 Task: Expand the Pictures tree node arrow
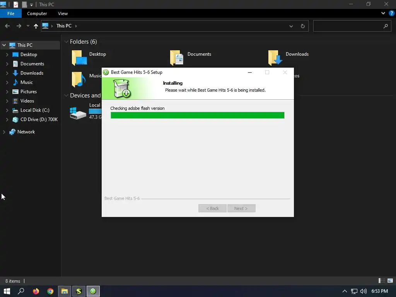7,92
